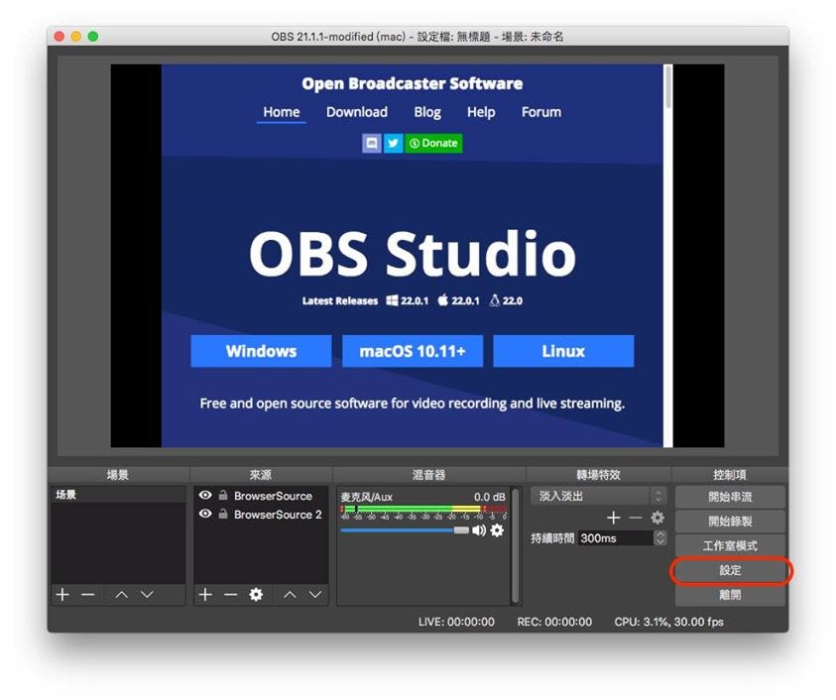The height and width of the screenshot is (700, 836).
Task: Click REC: 00:00:00 status text
Action: [x=554, y=622]
